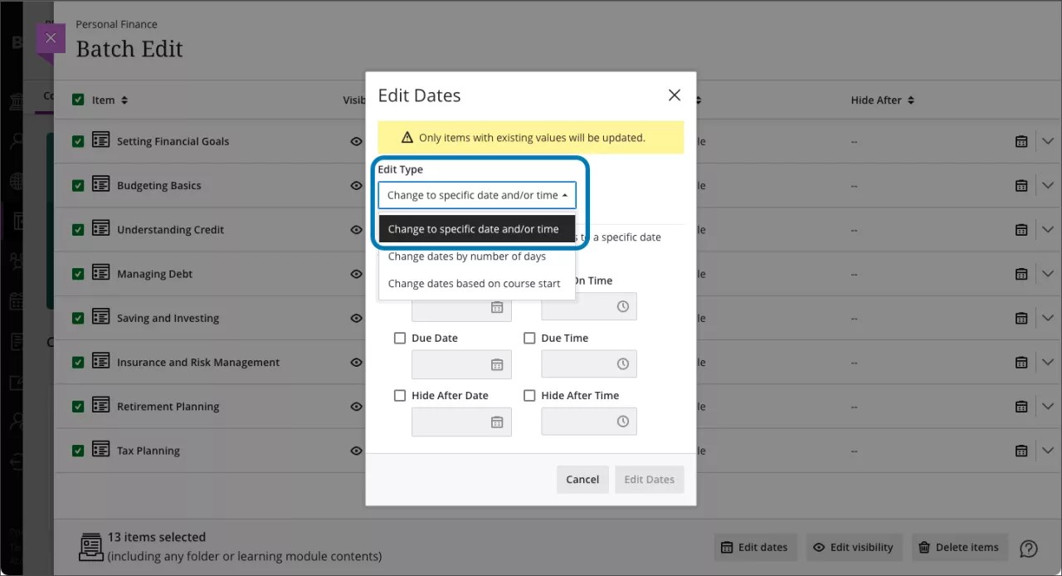Select Change dates based on course start
This screenshot has height=576, width=1062.
(474, 283)
